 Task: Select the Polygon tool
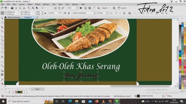pos(2,52)
